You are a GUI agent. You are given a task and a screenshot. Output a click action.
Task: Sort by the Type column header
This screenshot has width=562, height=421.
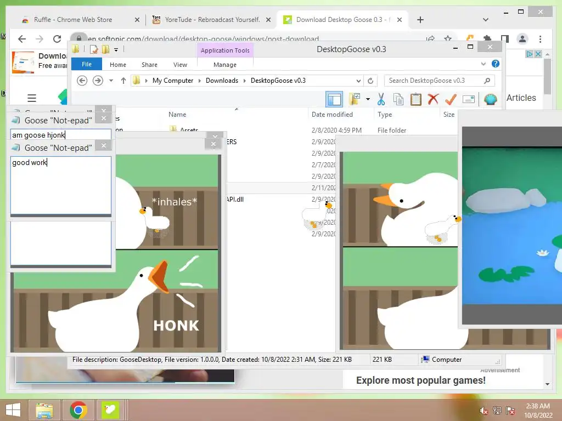385,115
